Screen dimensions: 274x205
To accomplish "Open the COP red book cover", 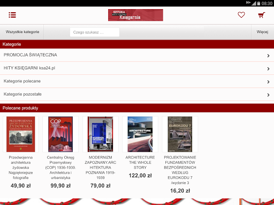I will tap(60, 134).
